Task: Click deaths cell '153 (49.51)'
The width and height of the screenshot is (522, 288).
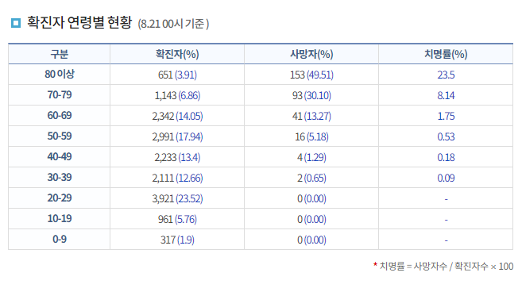Action: click(x=311, y=75)
